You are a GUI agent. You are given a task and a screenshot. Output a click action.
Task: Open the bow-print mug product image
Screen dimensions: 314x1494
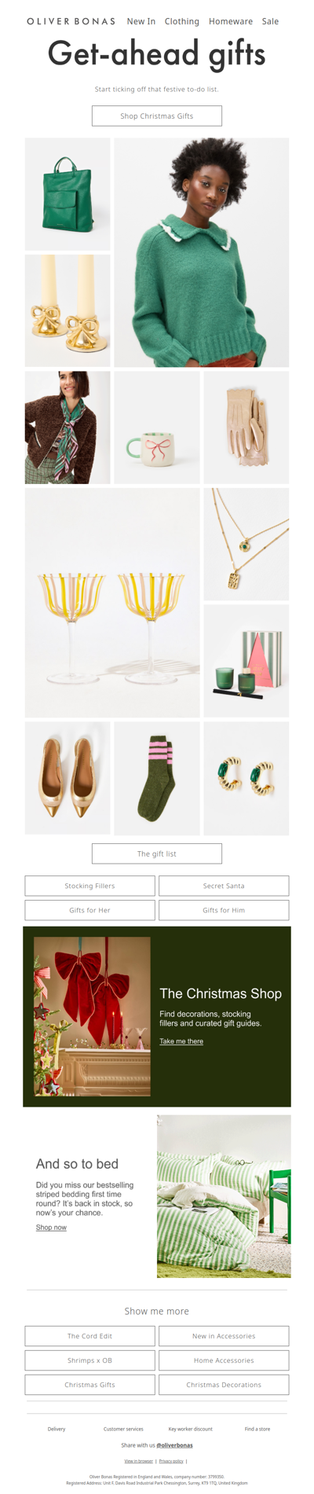[157, 428]
